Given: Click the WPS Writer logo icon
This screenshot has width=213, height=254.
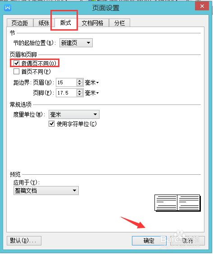Looking at the screenshot, I should [8, 8].
